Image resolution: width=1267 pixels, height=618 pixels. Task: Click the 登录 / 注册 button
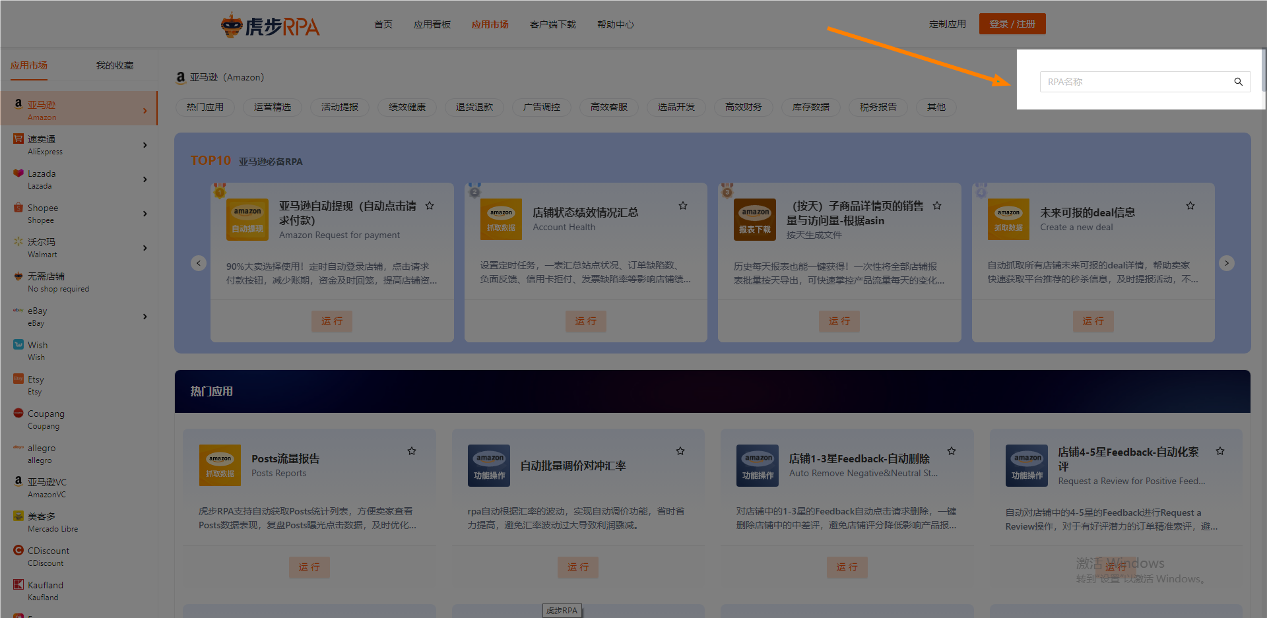1012,24
